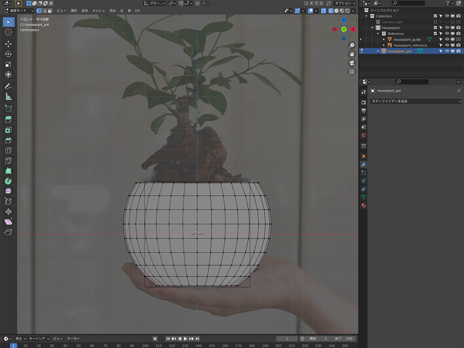The width and height of the screenshot is (464, 348).
Task: Click frame 100 on the timeline ruler
Action: click(144, 346)
